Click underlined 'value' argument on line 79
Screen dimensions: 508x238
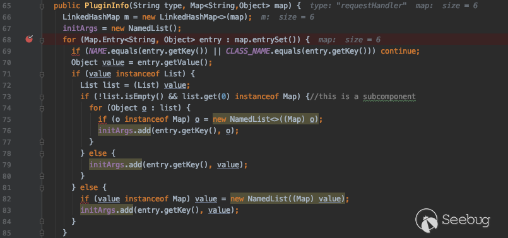click(228, 165)
